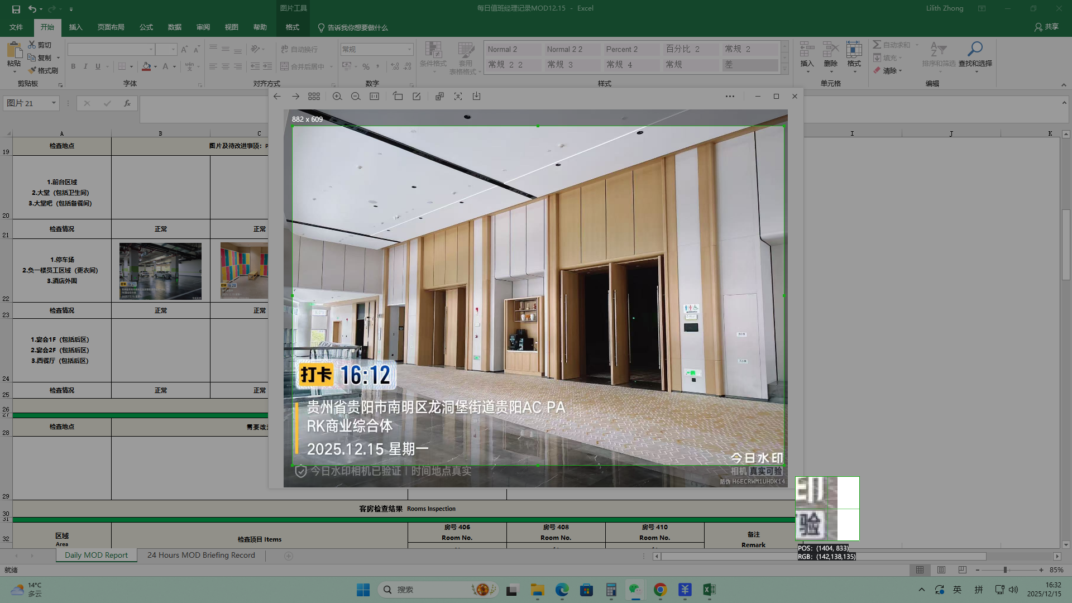Image resolution: width=1072 pixels, height=603 pixels.
Task: Zoom in on the previewed photo
Action: click(337, 97)
